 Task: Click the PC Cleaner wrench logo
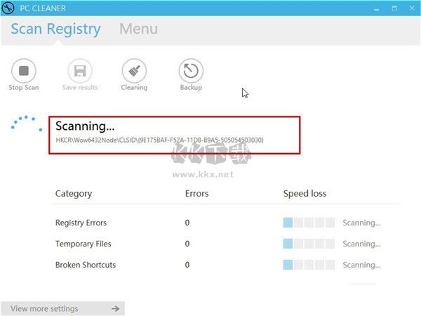(8, 8)
